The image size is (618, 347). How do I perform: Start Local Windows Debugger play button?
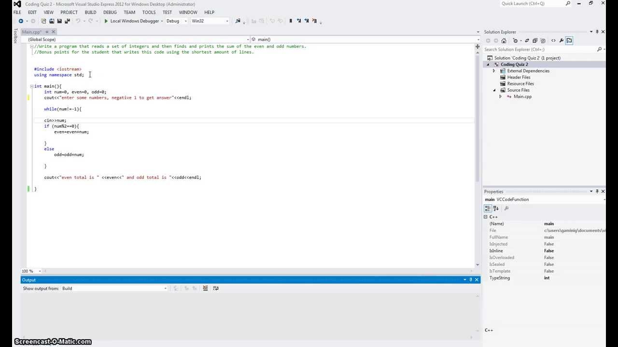(x=106, y=21)
